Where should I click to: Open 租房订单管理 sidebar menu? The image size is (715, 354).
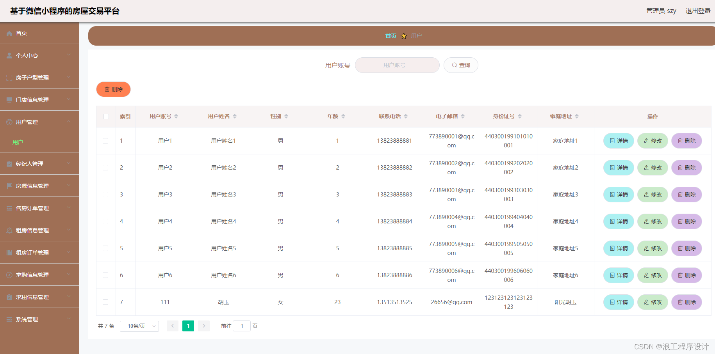pos(39,253)
